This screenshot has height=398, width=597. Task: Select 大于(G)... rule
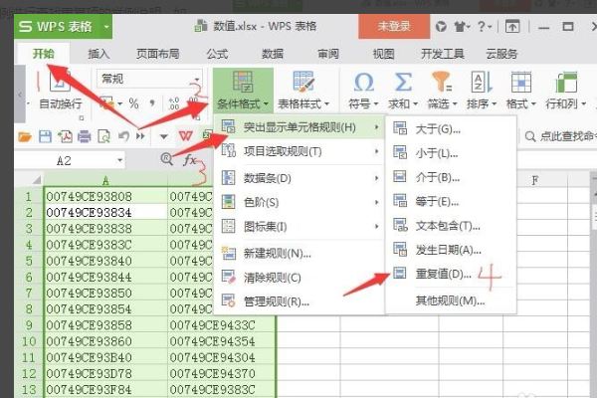[x=451, y=129]
